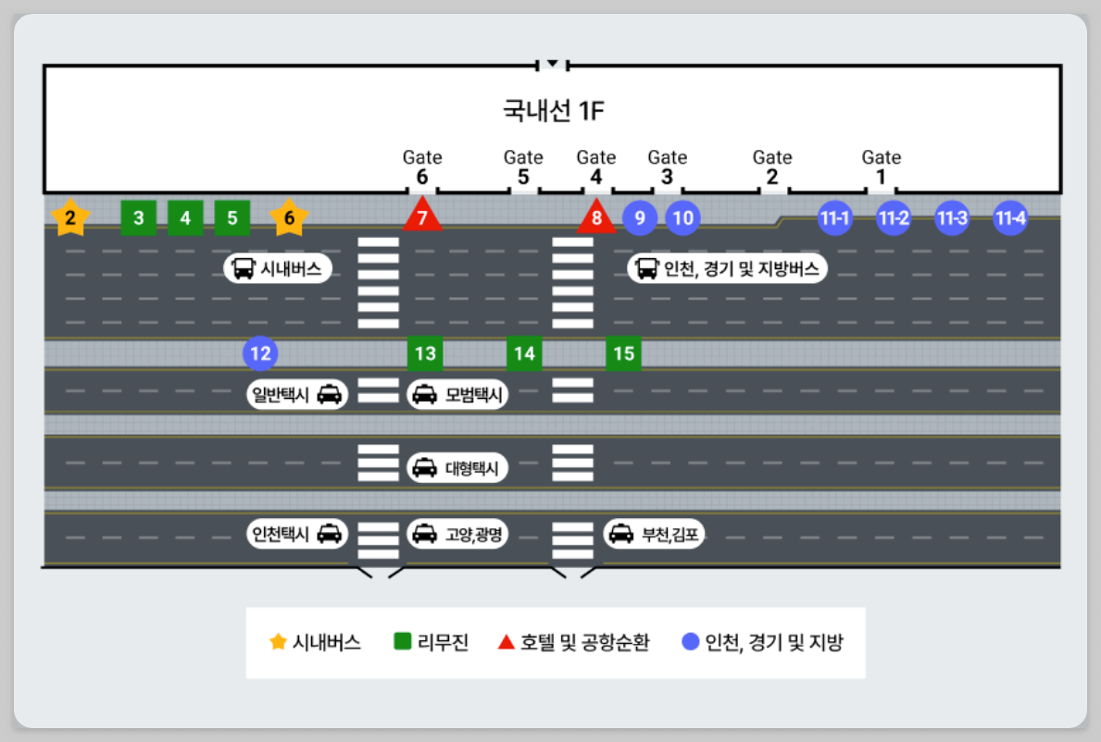This screenshot has height=742, width=1101.
Task: Select green limousine stop 15
Action: pyautogui.click(x=623, y=353)
